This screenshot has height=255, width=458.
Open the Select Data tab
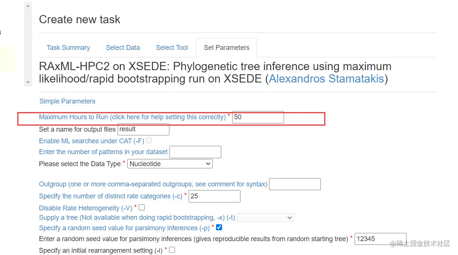[123, 48]
